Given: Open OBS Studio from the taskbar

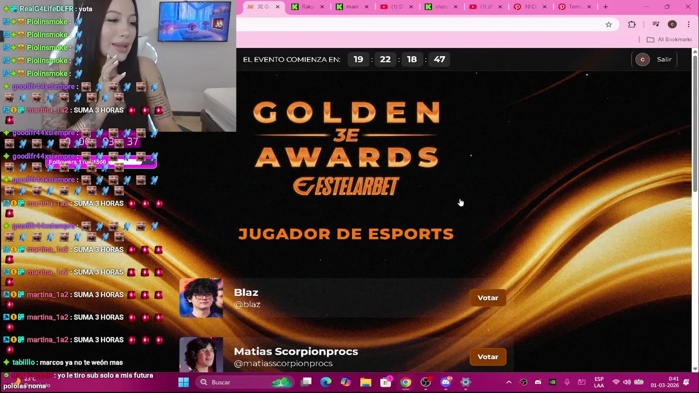Looking at the screenshot, I should click(425, 382).
